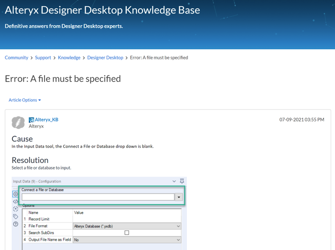Open the XML view code icon
Screen dimensions: 335x250
click(15, 202)
